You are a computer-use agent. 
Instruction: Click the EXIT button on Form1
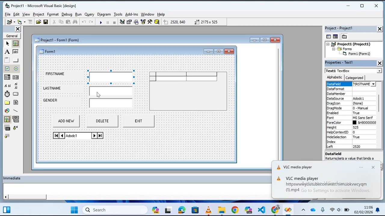pyautogui.click(x=138, y=121)
